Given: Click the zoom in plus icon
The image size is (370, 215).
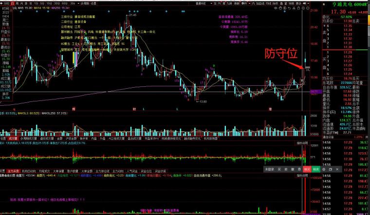Looking at the screenshot, I should [x=303, y=8].
